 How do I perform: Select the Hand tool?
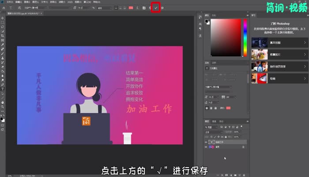pos(3,102)
